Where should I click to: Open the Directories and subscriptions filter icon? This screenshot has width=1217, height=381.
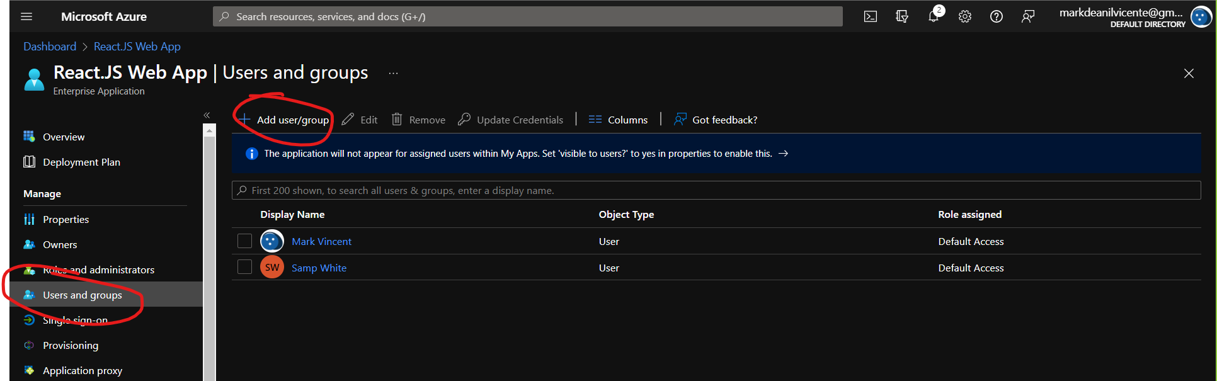[902, 17]
